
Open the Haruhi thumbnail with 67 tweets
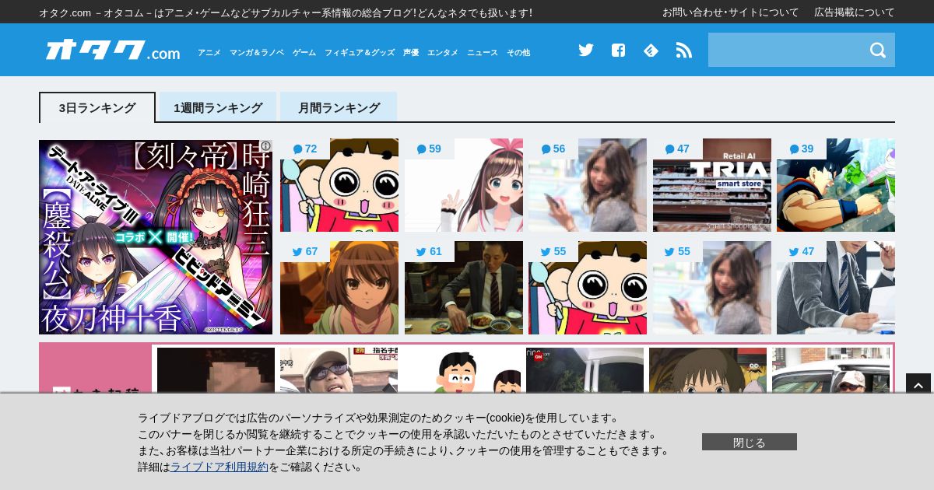pyautogui.click(x=339, y=288)
